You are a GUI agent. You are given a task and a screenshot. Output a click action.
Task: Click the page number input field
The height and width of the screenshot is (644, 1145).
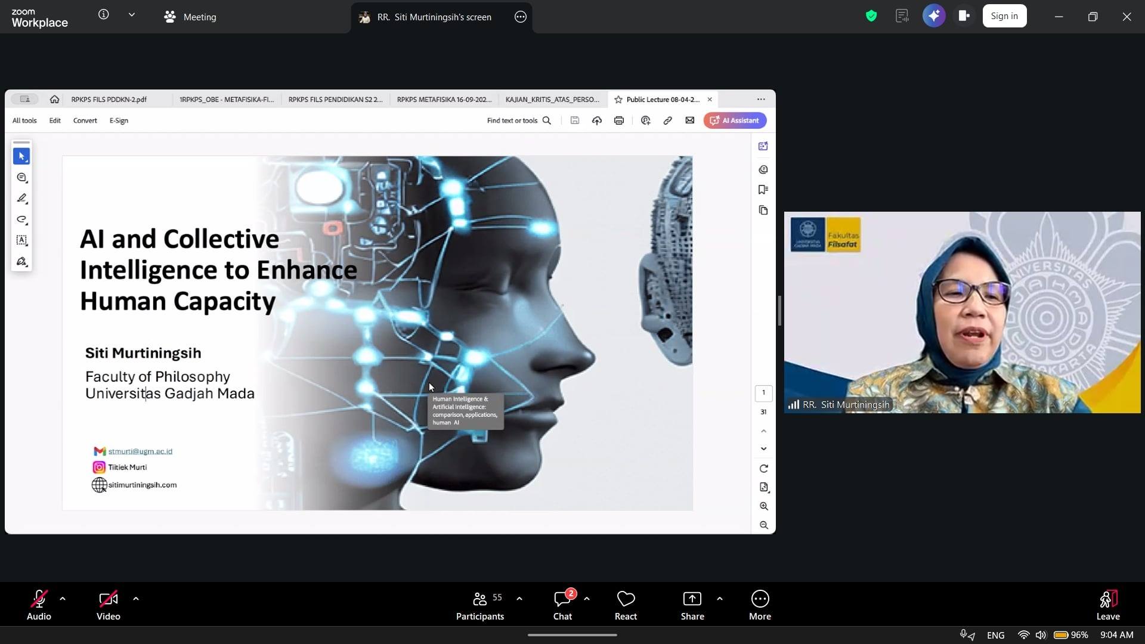(x=763, y=393)
